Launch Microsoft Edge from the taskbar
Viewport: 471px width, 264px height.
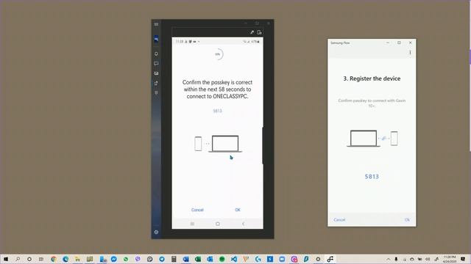65,259
